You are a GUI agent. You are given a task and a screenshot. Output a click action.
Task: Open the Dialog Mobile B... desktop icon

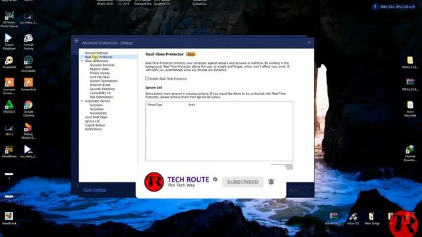pyautogui.click(x=28, y=131)
